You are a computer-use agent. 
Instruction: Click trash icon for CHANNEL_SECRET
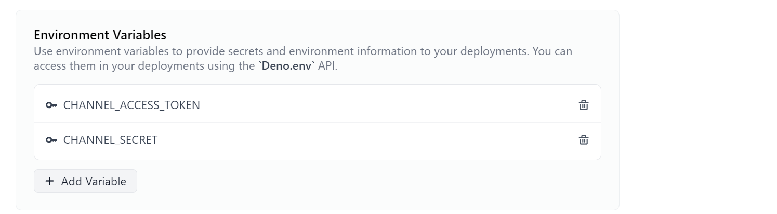[584, 140]
